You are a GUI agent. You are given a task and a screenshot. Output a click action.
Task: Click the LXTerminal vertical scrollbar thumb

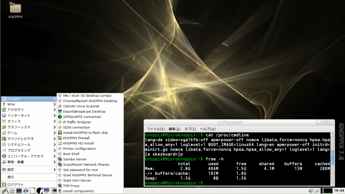point(332,157)
